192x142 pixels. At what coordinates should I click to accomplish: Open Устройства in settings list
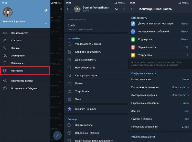coord(96,91)
